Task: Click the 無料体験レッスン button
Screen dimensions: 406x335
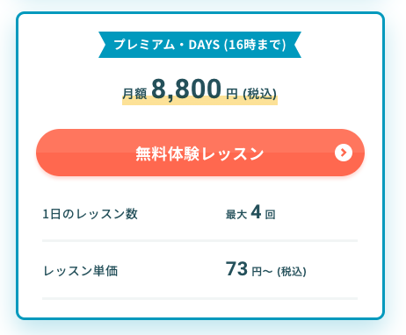Action: coord(200,153)
